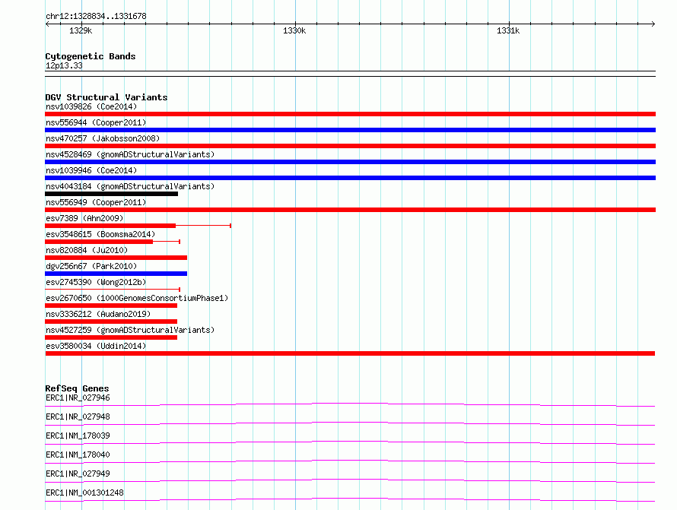Open the nsv1039946 (Coe2014) variant
This screenshot has width=677, height=510.
coord(91,170)
